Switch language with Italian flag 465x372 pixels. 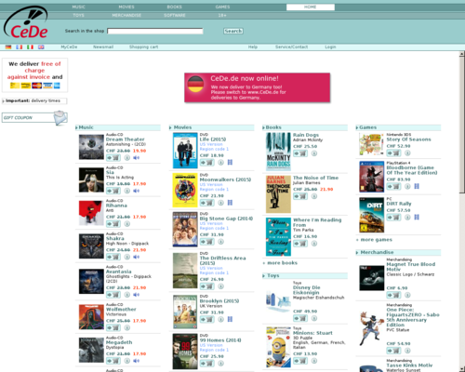pyautogui.click(x=30, y=46)
